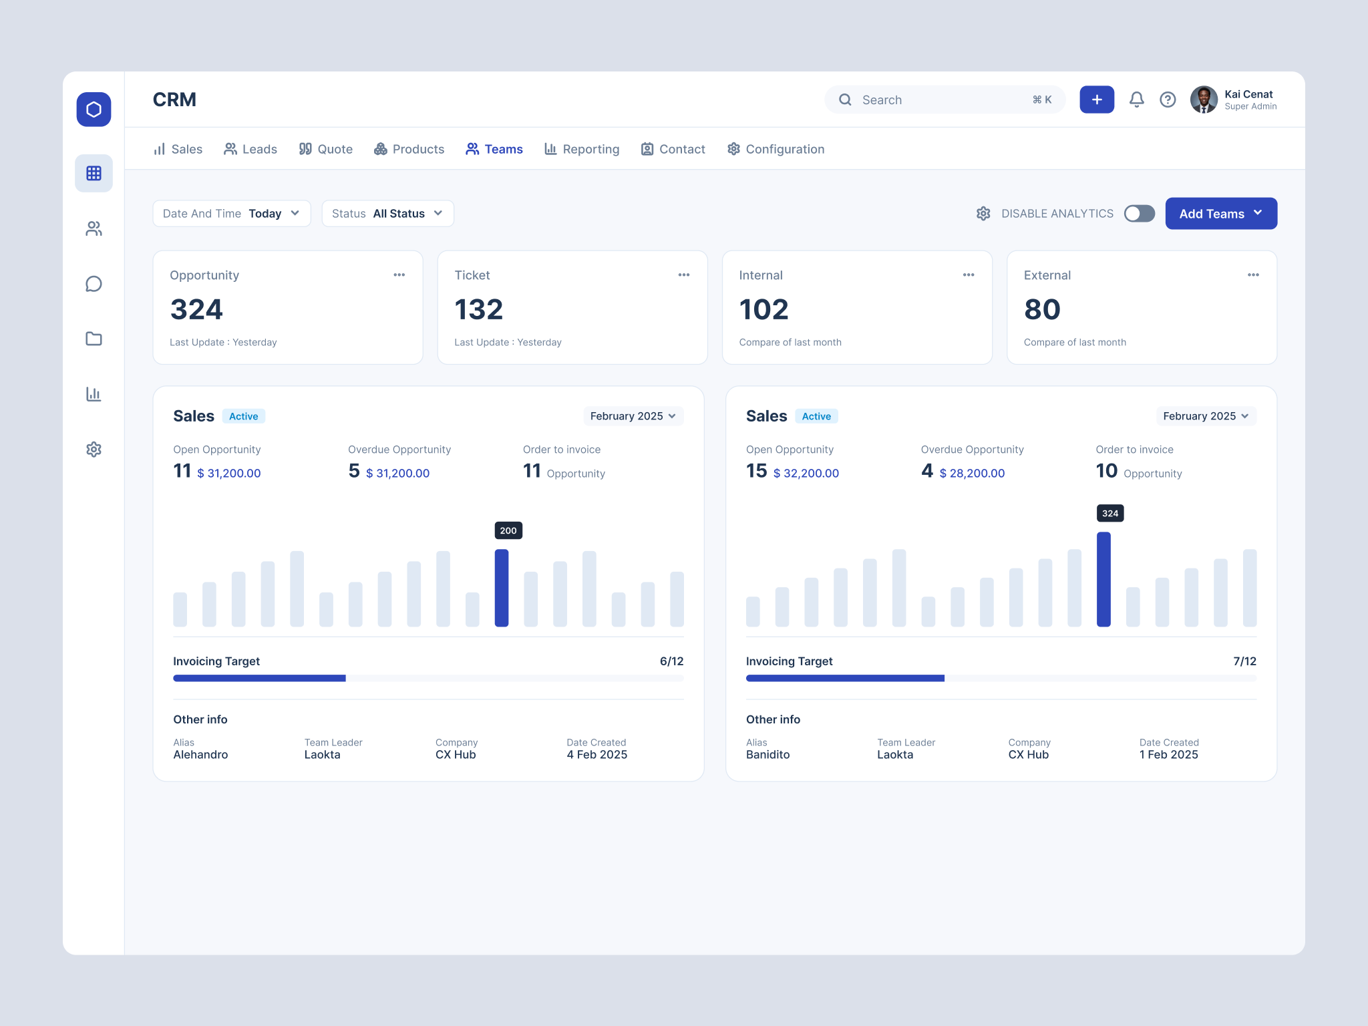Select the Teams tab
This screenshot has width=1368, height=1026.
494,149
